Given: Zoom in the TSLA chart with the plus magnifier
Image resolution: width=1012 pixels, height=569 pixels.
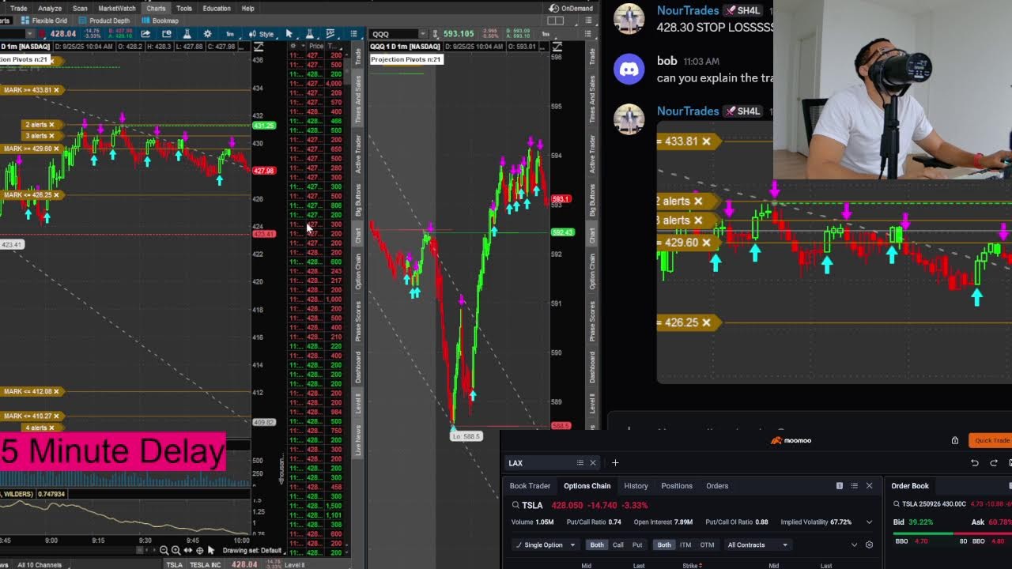Looking at the screenshot, I should pos(176,550).
